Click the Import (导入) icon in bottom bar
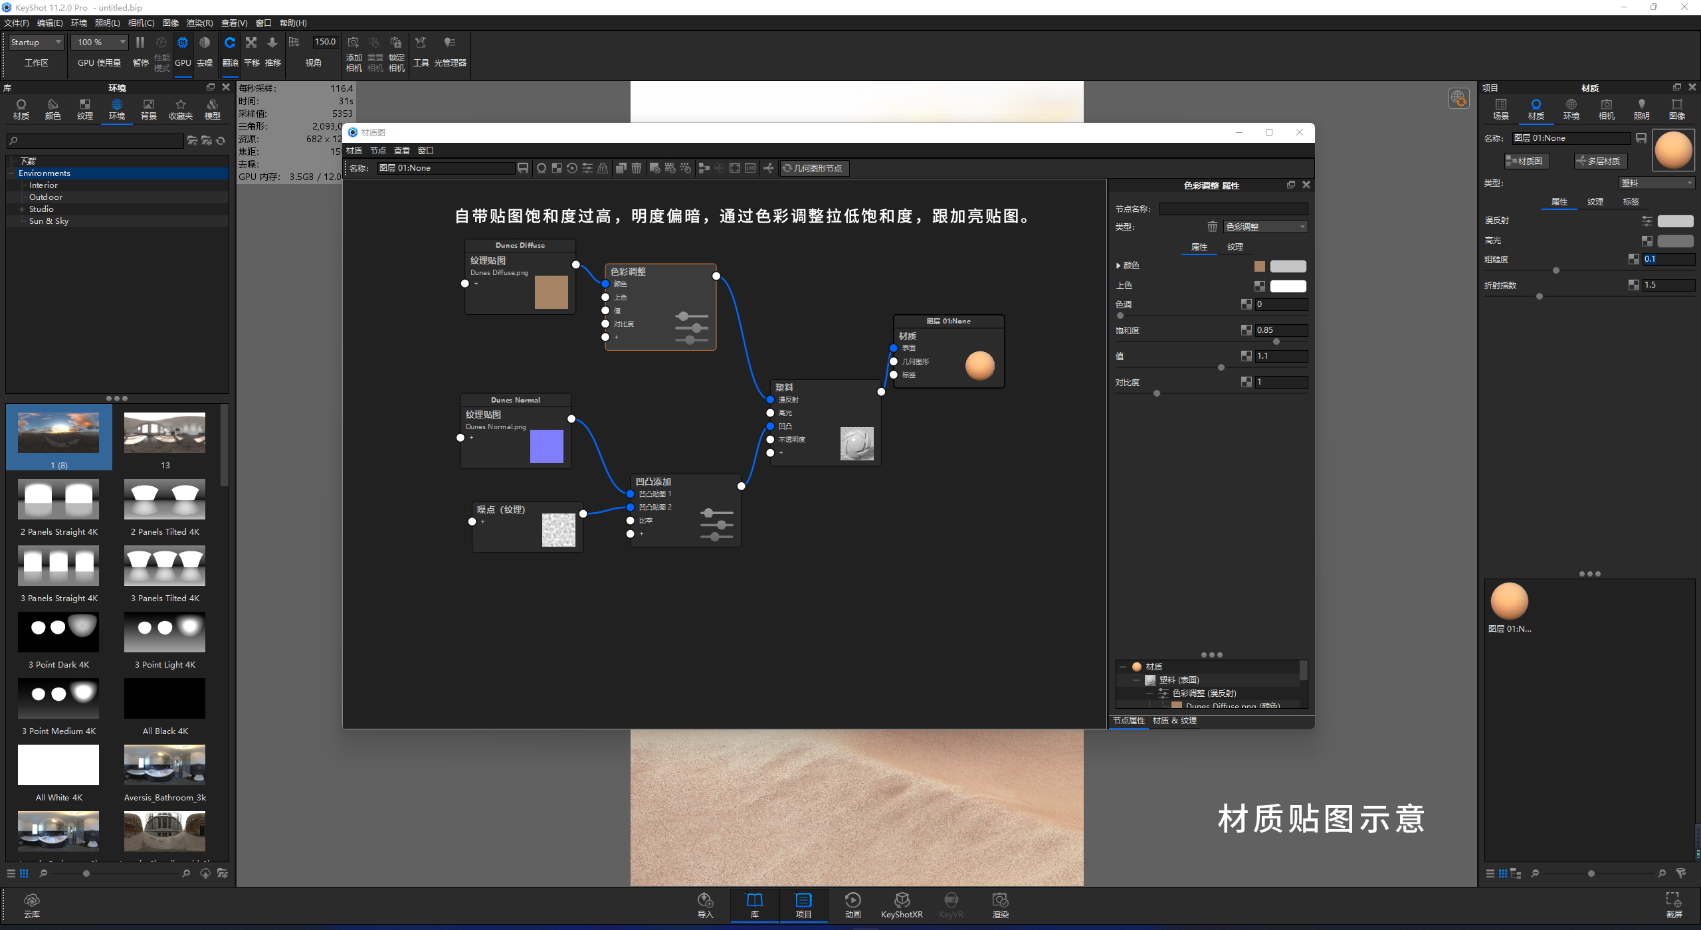 705,901
